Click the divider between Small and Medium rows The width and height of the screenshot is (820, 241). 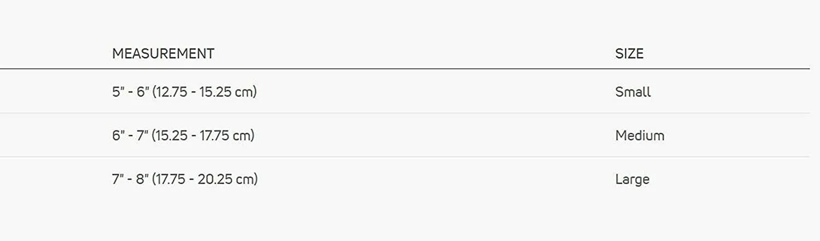click(405, 113)
